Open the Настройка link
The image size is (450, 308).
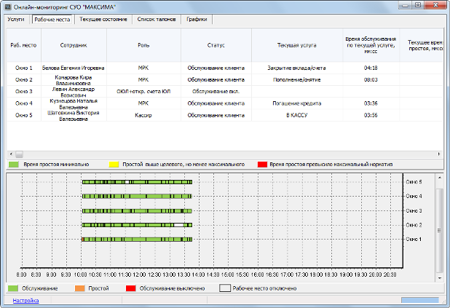(25, 300)
